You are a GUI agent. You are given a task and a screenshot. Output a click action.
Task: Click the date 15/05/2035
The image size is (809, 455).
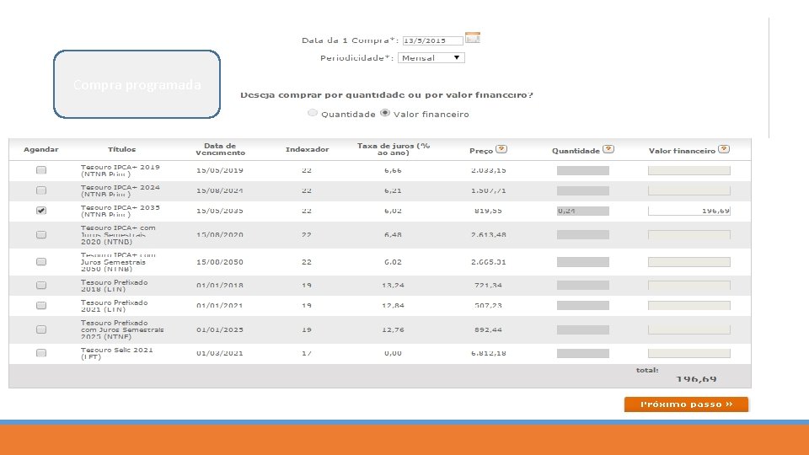(220, 211)
